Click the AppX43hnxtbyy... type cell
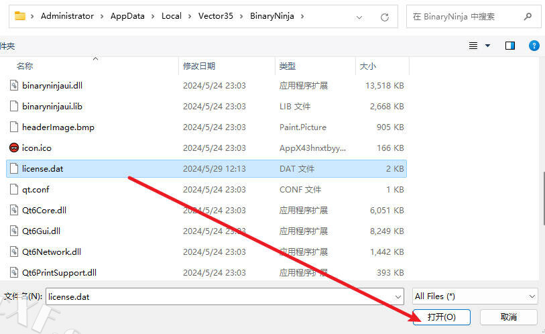Image resolution: width=545 pixels, height=334 pixels. pos(312,148)
